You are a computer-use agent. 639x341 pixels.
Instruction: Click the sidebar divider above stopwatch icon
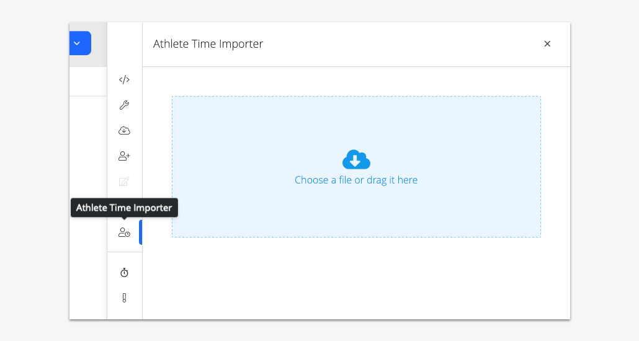point(125,252)
